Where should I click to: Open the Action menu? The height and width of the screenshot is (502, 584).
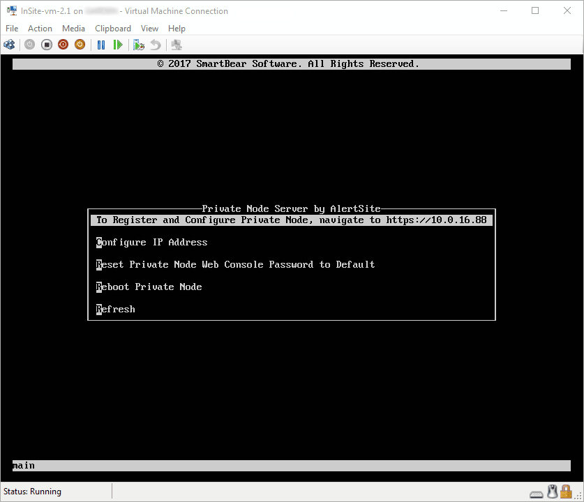pyautogui.click(x=40, y=29)
